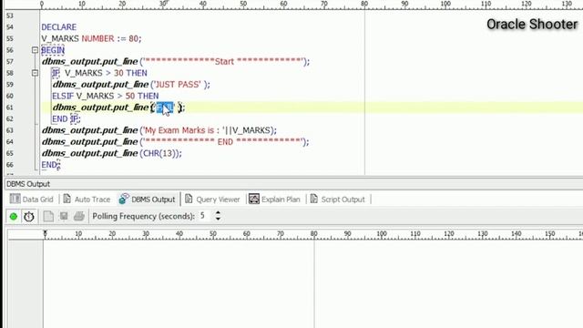Click the clear output blank page icon
Image resolution: width=583 pixels, height=328 pixels.
tap(48, 217)
